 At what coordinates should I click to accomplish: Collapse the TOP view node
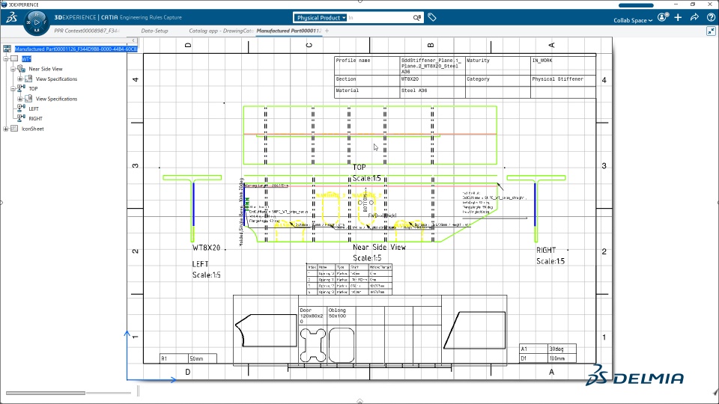tap(13, 88)
